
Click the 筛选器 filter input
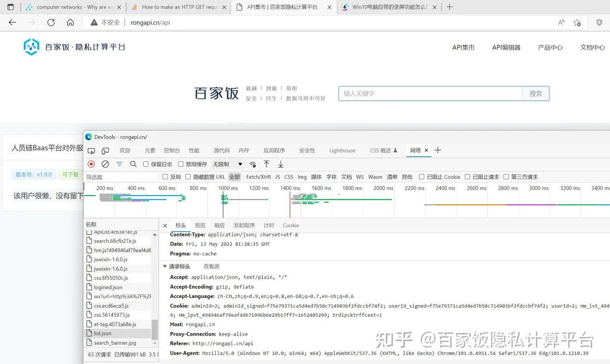[x=121, y=177]
